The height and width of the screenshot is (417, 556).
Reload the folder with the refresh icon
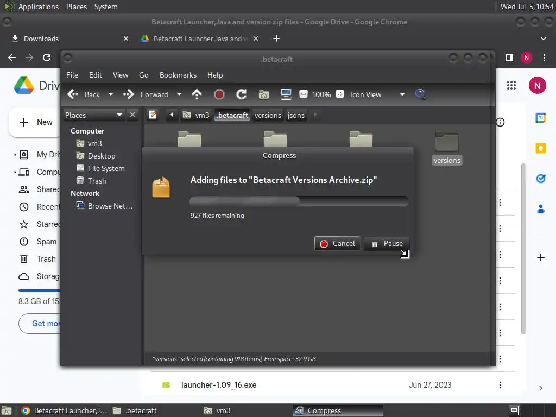[x=242, y=94]
